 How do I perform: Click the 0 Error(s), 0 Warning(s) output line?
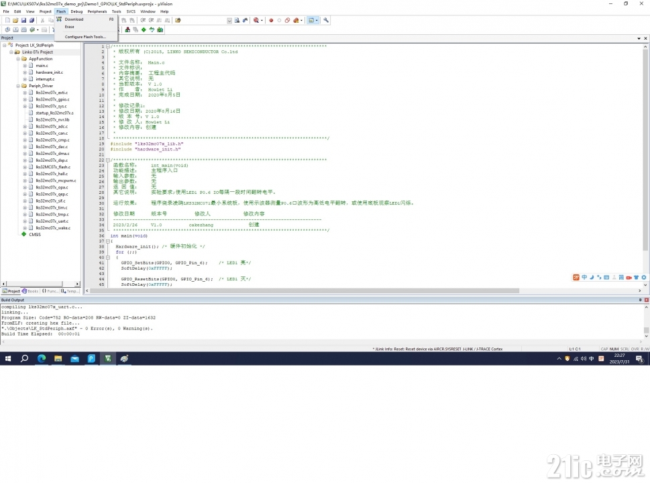[x=77, y=328]
